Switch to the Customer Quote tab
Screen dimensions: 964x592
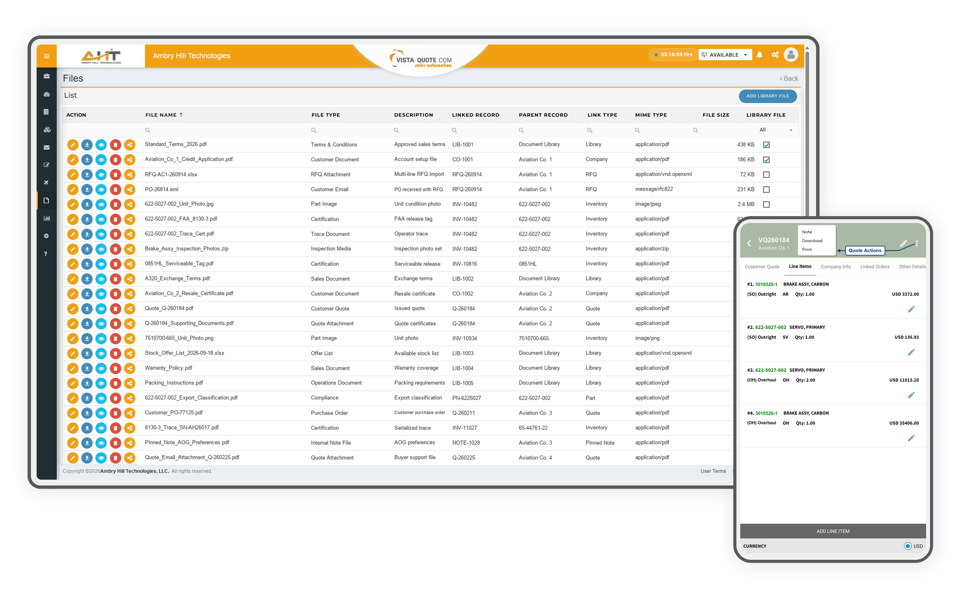coord(762,267)
